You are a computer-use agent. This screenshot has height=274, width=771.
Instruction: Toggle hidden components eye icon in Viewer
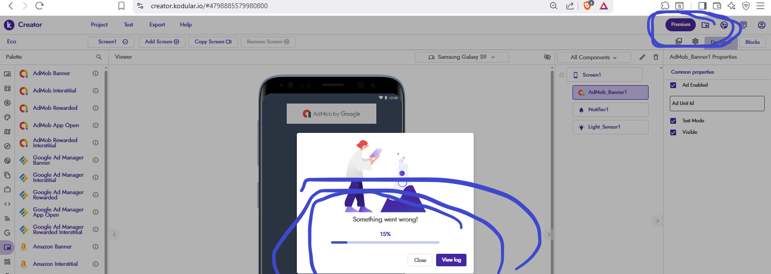click(547, 57)
